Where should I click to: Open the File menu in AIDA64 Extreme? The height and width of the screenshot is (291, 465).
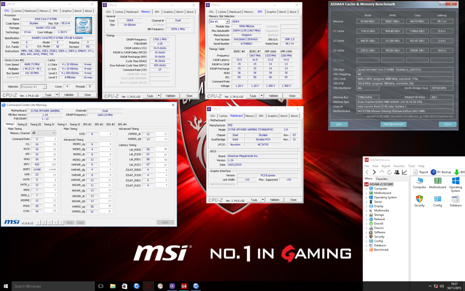point(366,166)
